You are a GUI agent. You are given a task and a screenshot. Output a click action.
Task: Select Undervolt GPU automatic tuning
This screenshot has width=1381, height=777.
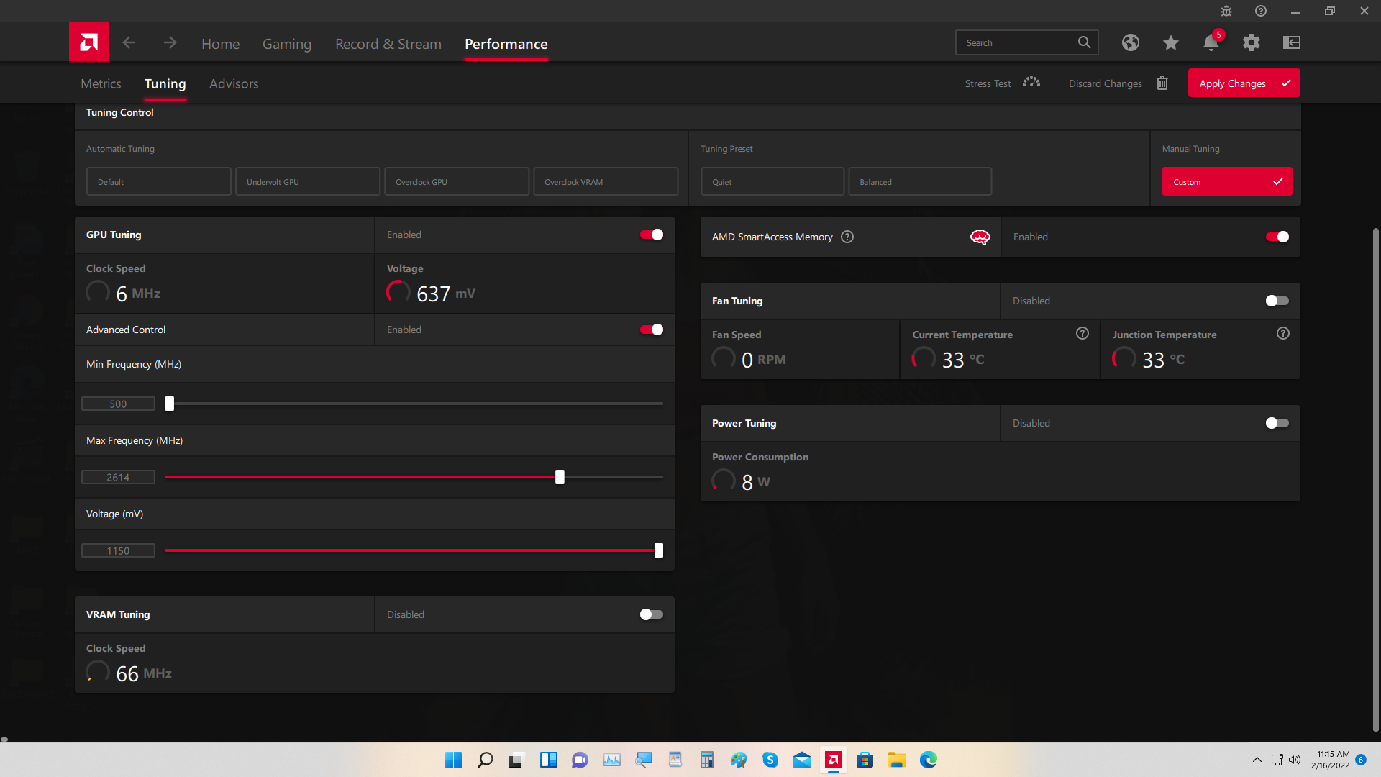pyautogui.click(x=308, y=182)
